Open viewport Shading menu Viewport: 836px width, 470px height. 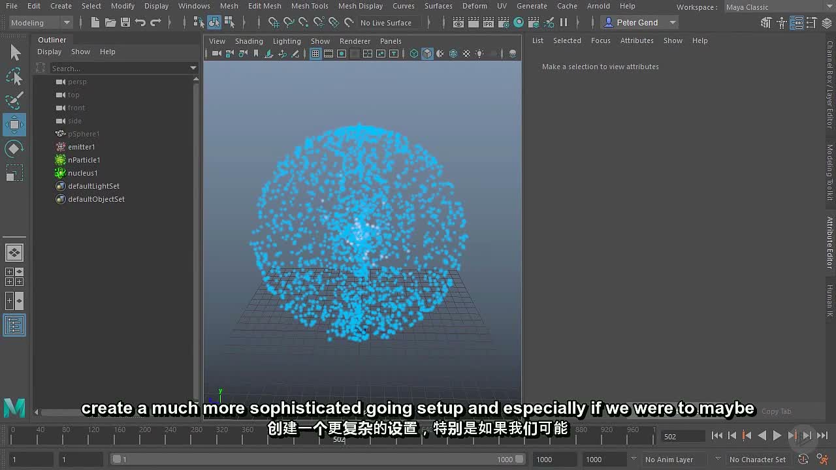(249, 41)
